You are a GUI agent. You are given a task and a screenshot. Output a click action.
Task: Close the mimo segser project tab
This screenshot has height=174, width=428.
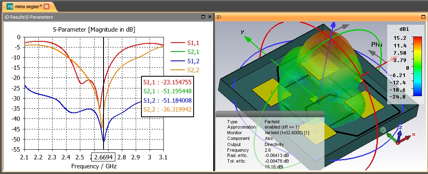click(46, 6)
